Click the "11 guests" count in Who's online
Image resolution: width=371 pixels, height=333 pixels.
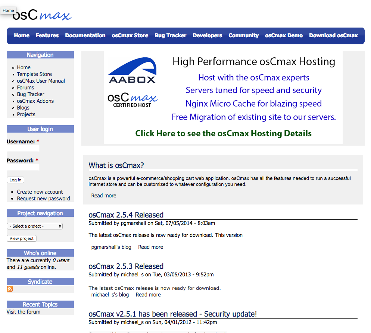pos(28,267)
